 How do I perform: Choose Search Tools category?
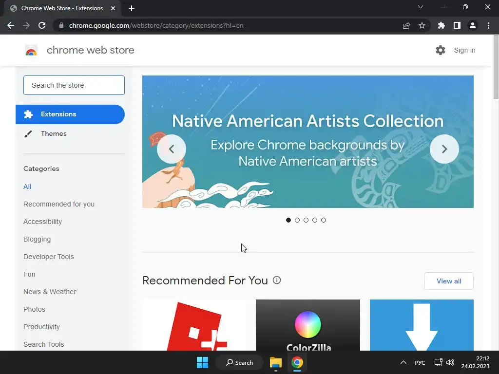43,344
